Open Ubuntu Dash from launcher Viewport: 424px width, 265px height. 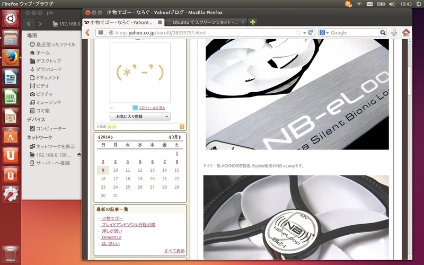tap(11, 19)
